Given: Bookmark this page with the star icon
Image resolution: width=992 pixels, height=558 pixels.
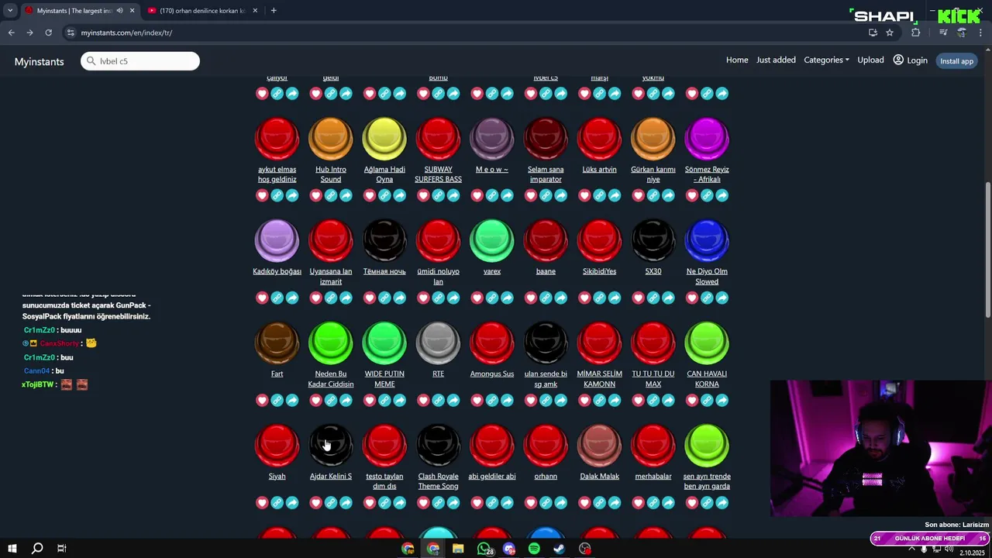Looking at the screenshot, I should pyautogui.click(x=890, y=33).
